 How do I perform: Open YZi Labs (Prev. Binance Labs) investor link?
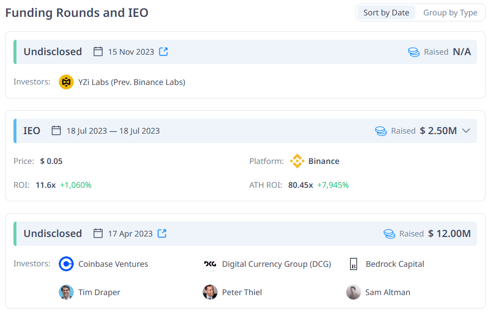coord(131,82)
